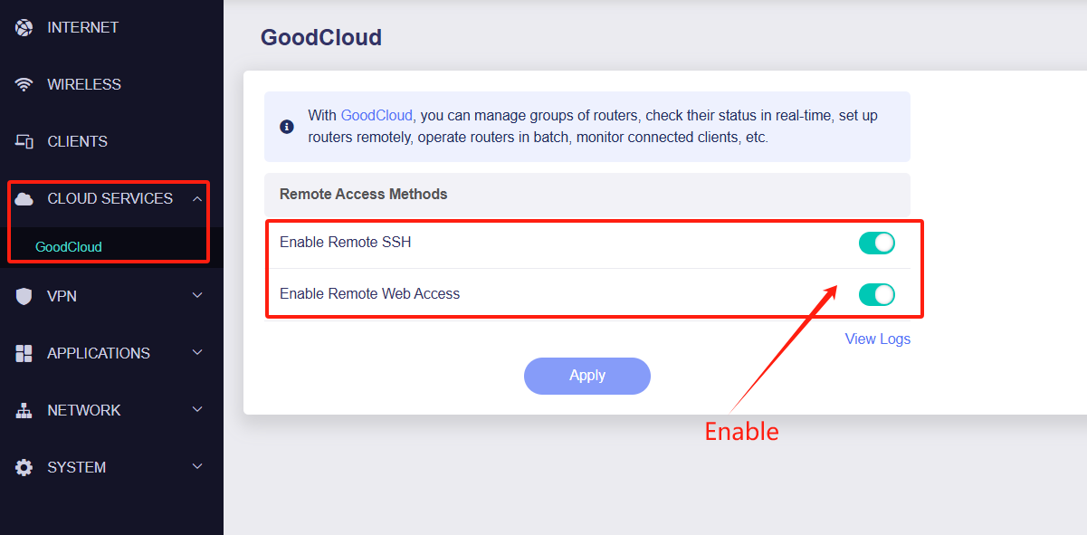Click the Cloud Services cloud icon
Image resolution: width=1087 pixels, height=535 pixels.
coord(24,199)
